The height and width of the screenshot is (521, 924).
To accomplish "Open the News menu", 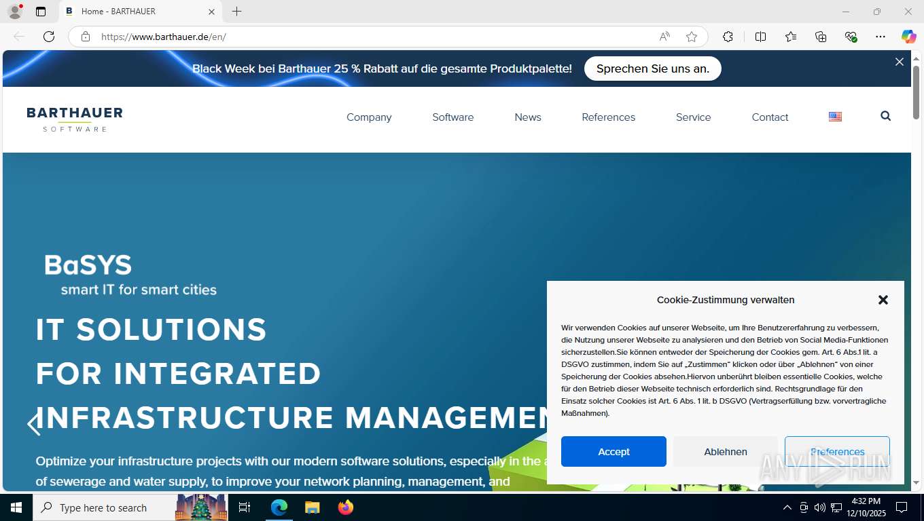I will click(x=528, y=117).
